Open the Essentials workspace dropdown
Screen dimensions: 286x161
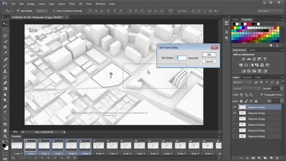(x=269, y=11)
